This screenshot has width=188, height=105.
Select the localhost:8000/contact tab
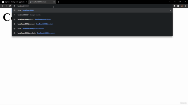pyautogui.click(x=42, y=2)
